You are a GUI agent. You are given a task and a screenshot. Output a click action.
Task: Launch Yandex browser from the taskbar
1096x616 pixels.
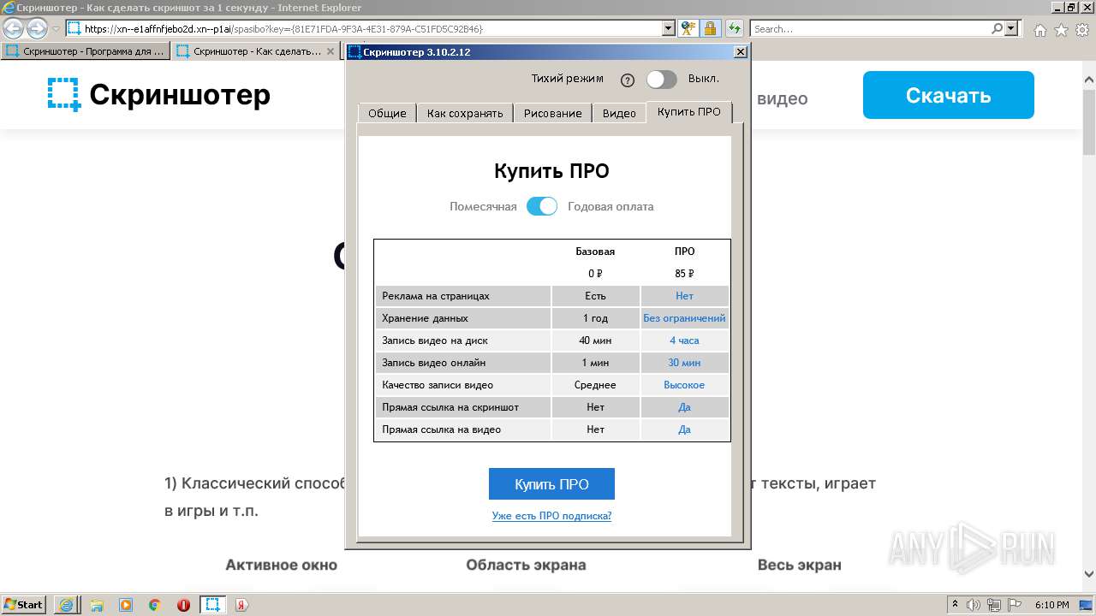(241, 604)
